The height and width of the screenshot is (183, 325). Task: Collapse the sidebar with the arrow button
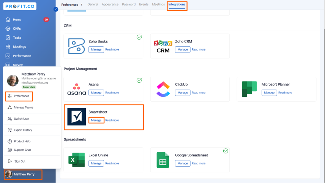click(56, 9)
